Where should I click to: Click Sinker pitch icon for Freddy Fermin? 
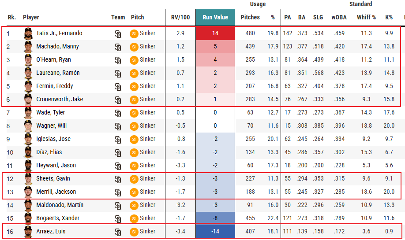134,86
